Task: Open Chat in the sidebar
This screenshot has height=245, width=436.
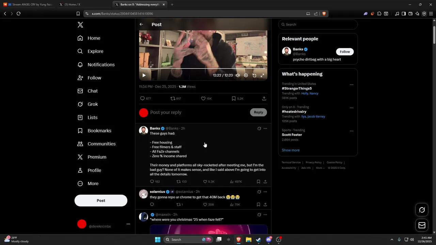Action: tap(88, 91)
